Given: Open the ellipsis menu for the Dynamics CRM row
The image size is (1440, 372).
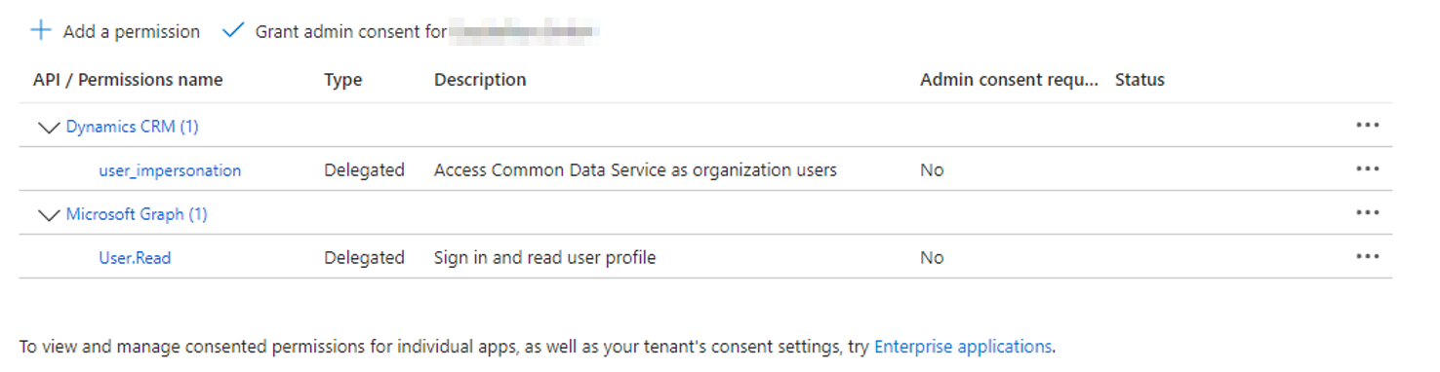Looking at the screenshot, I should [1367, 126].
